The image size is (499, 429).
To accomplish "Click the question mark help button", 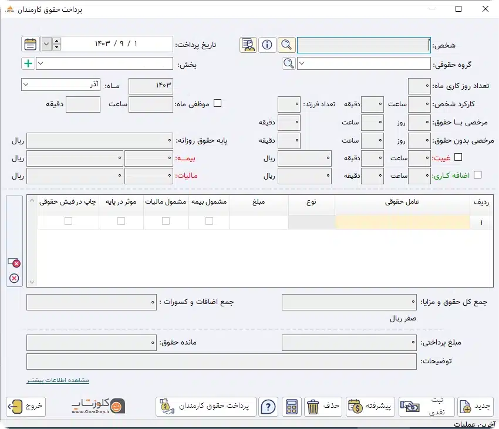I will pos(268,406).
